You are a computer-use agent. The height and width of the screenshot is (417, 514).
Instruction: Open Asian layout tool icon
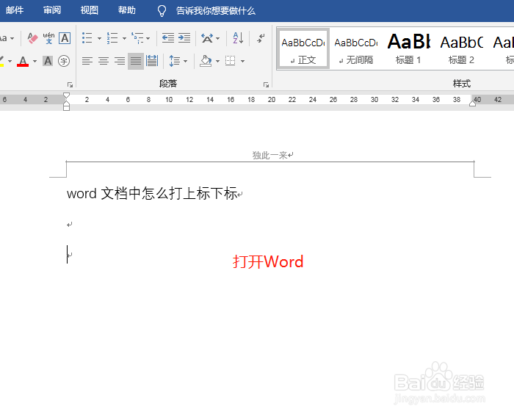tap(207, 38)
